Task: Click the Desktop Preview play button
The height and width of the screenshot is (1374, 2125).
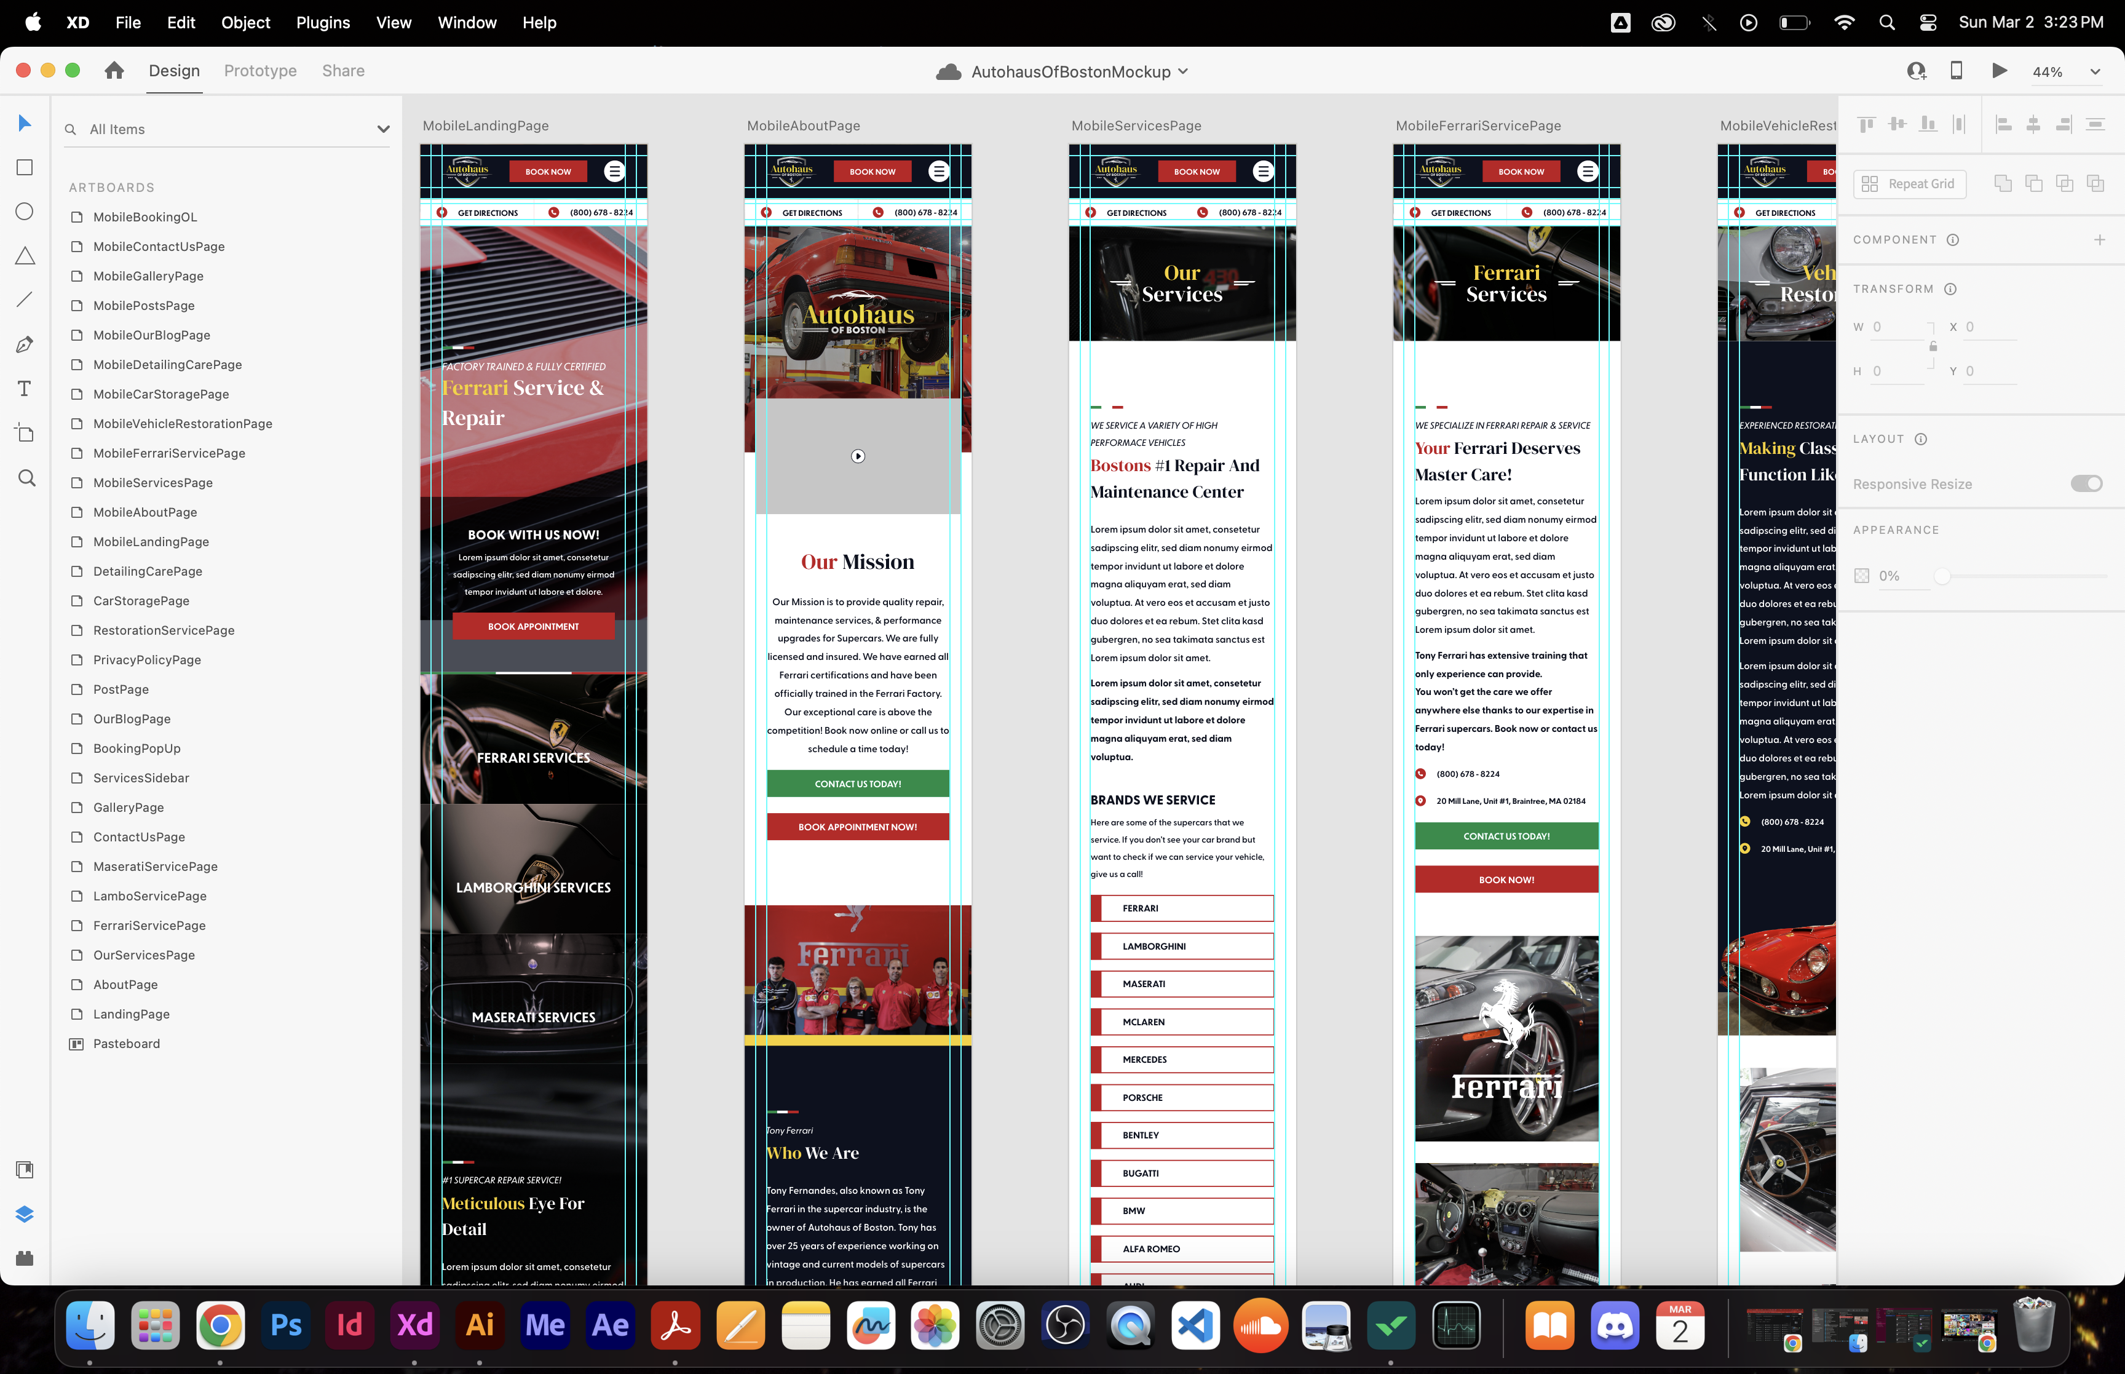Action: 2000,71
